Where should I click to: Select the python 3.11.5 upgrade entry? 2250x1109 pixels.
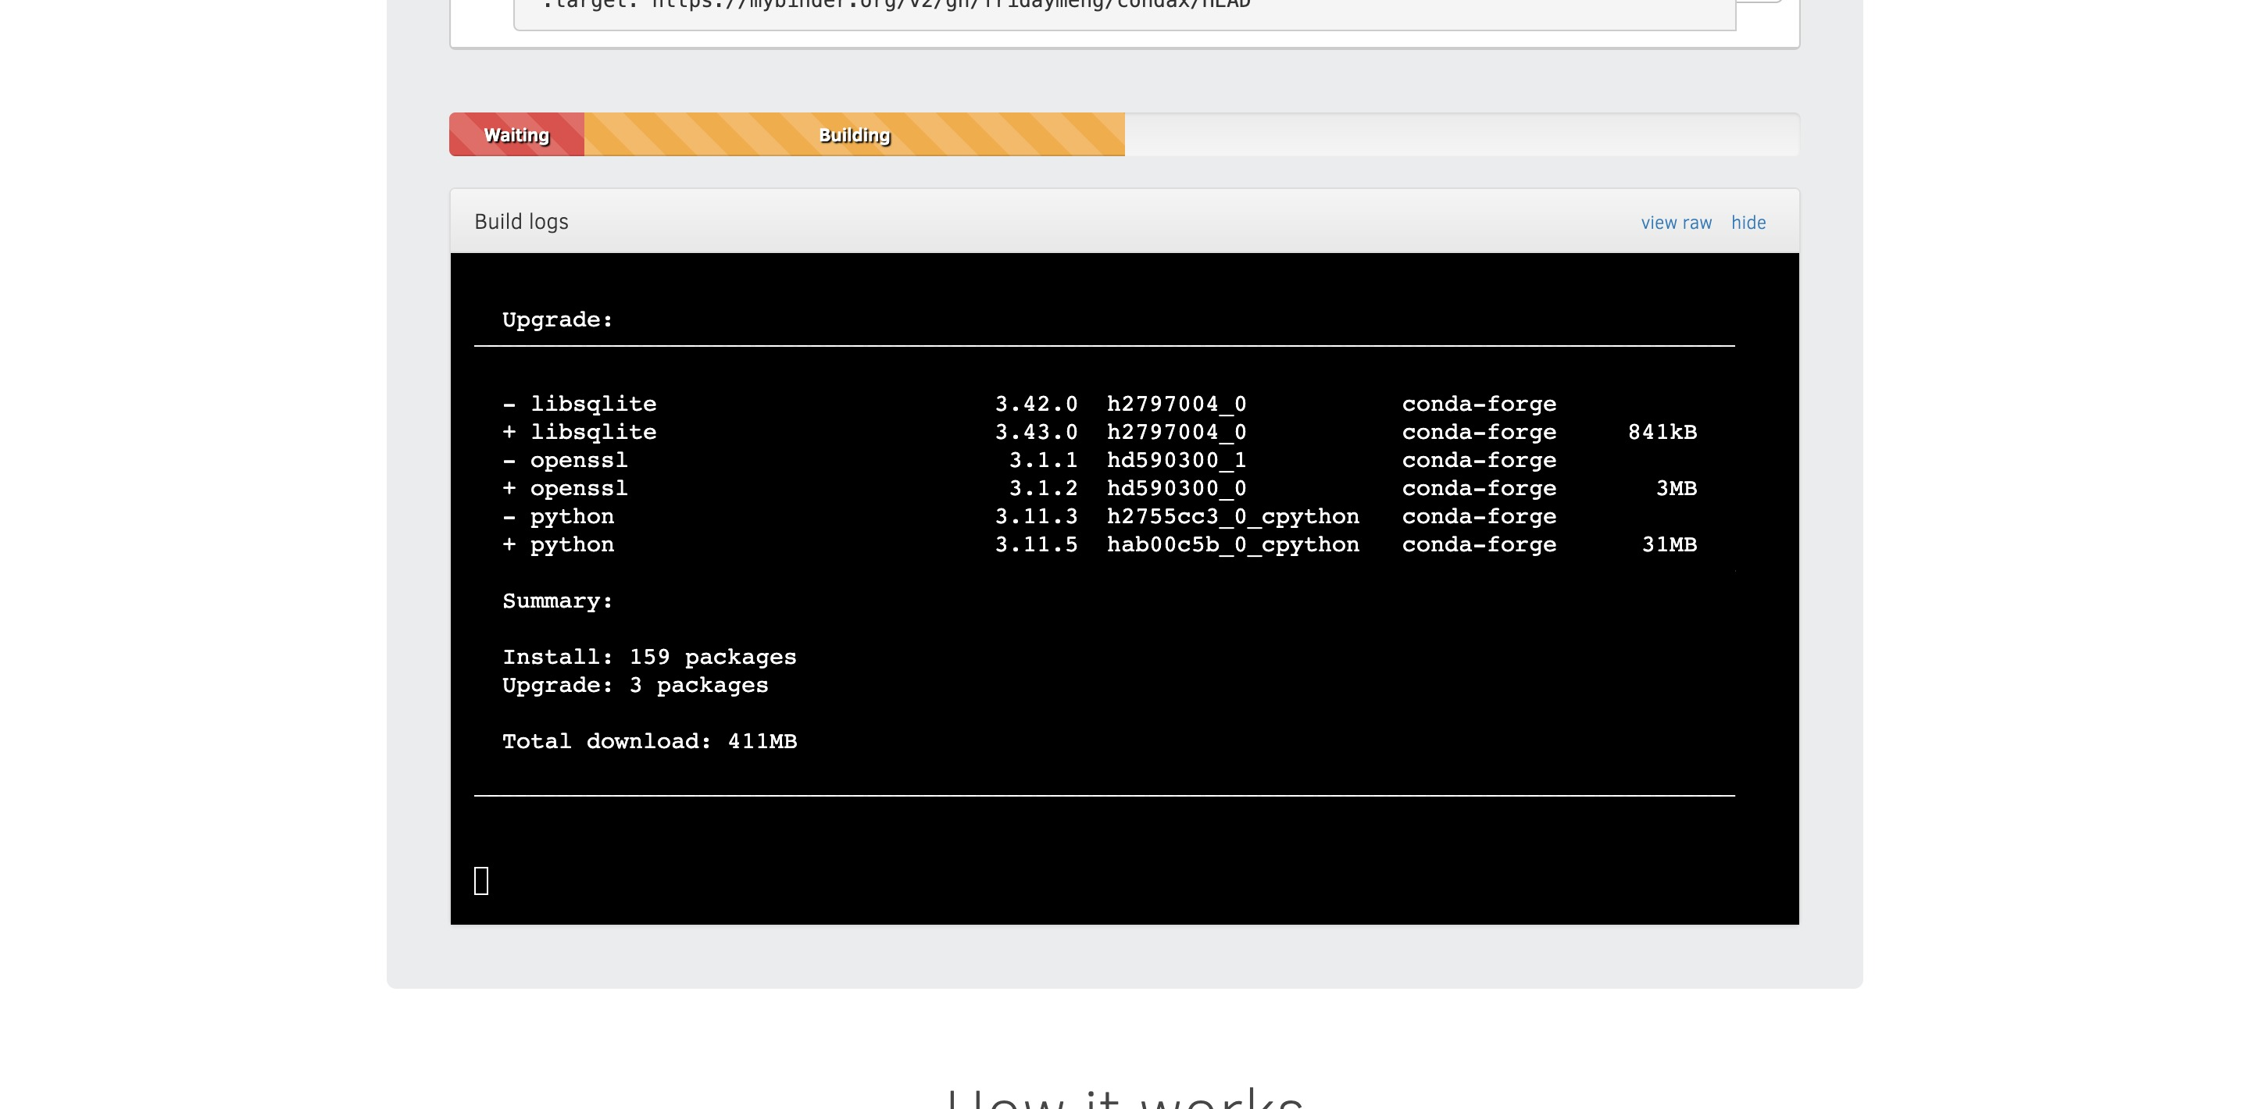pyautogui.click(x=572, y=544)
